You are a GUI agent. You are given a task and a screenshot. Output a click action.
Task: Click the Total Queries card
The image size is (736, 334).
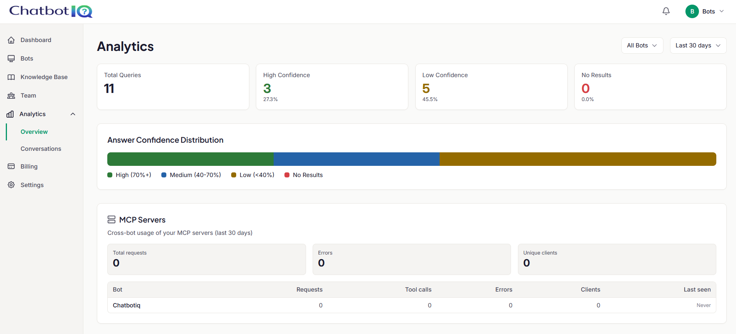tap(173, 87)
